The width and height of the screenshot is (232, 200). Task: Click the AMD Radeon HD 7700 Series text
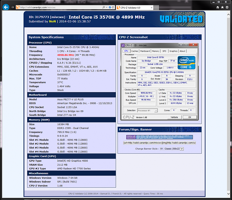click(74, 169)
